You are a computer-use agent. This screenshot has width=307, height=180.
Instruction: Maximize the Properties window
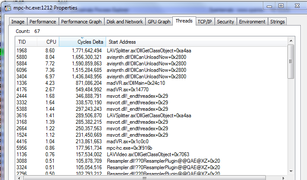coord(281,7)
